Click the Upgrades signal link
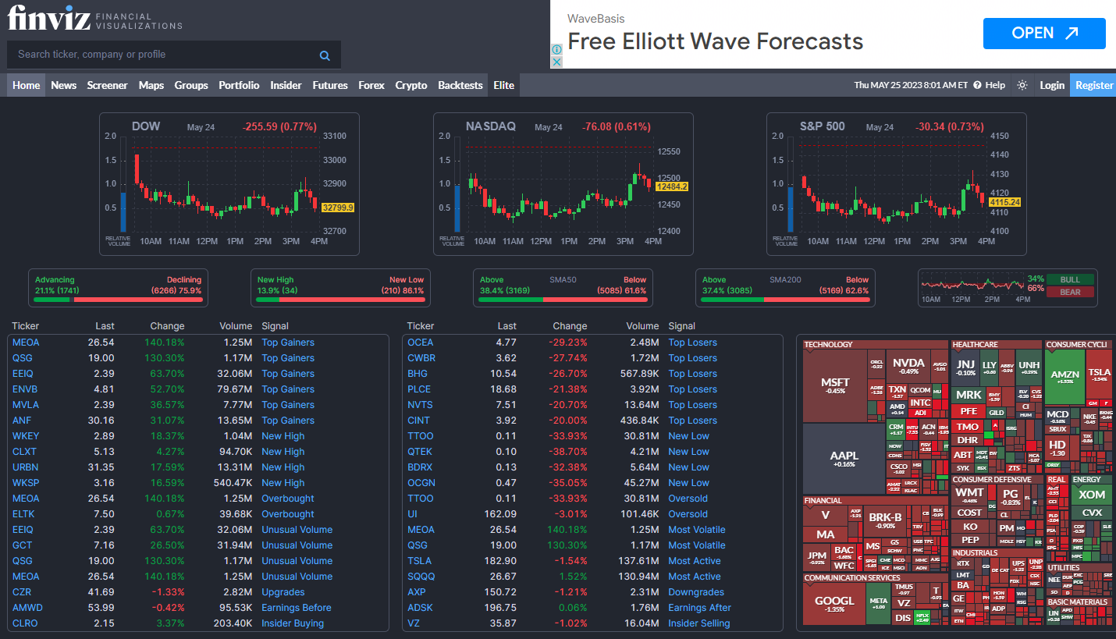1116x639 pixels. click(x=283, y=592)
